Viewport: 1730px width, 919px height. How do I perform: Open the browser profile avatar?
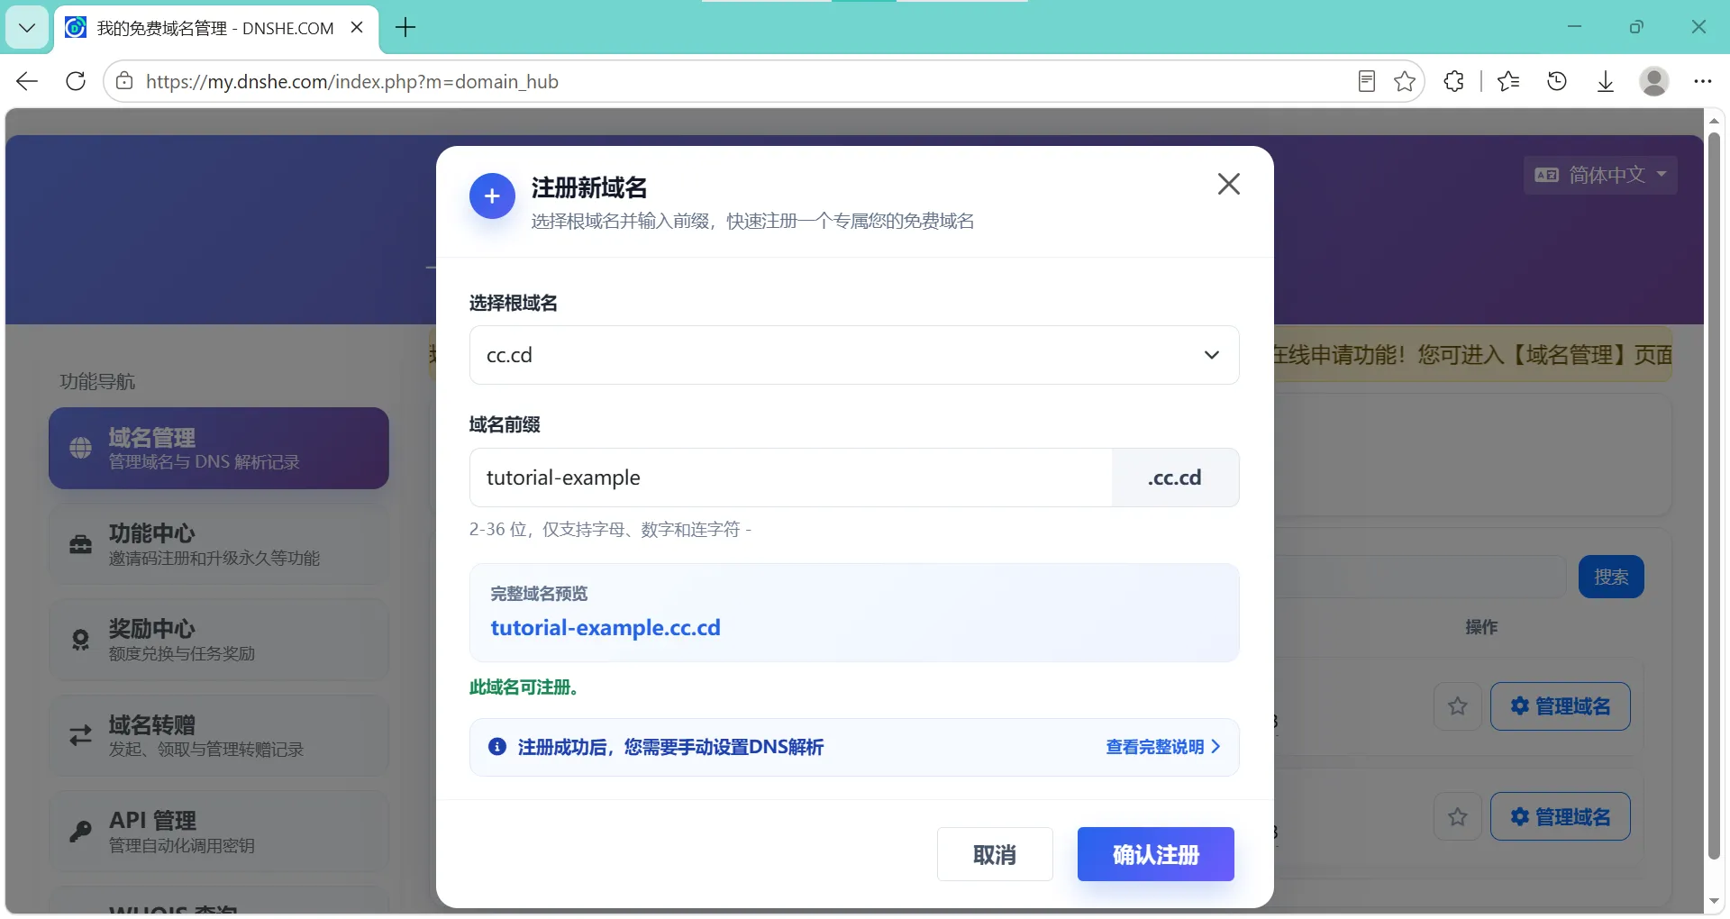click(1654, 81)
